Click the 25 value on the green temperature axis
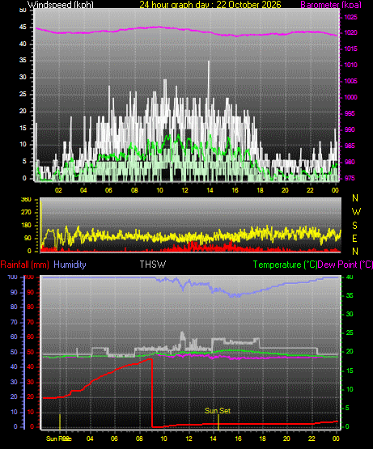This screenshot has width=373, height=449. click(x=350, y=333)
